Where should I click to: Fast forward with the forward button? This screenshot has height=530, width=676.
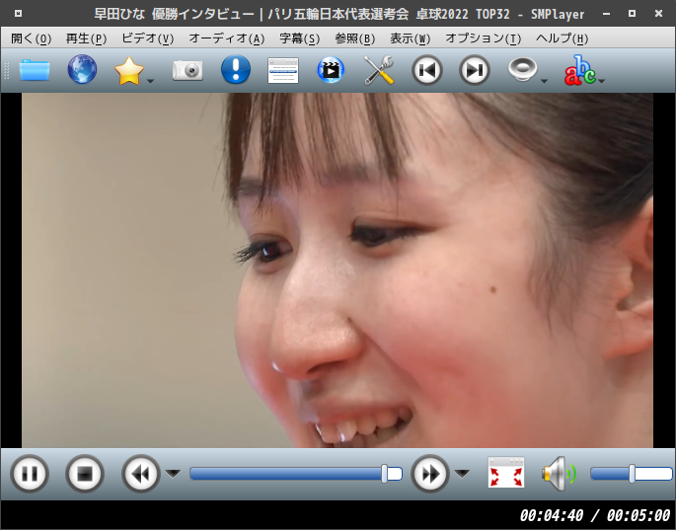(430, 474)
